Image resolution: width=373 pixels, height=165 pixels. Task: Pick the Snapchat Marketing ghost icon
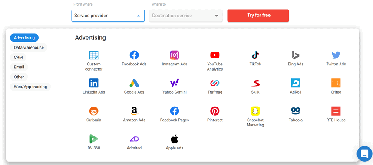(x=255, y=111)
